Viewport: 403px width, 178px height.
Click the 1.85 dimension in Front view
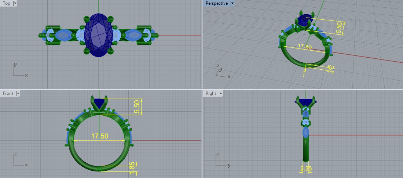[132, 168]
